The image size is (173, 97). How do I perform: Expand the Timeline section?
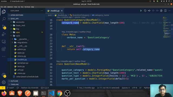(26, 84)
